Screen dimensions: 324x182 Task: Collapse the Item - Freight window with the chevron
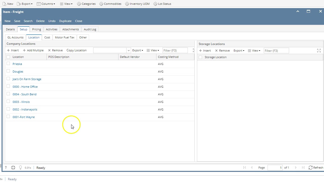298,11
